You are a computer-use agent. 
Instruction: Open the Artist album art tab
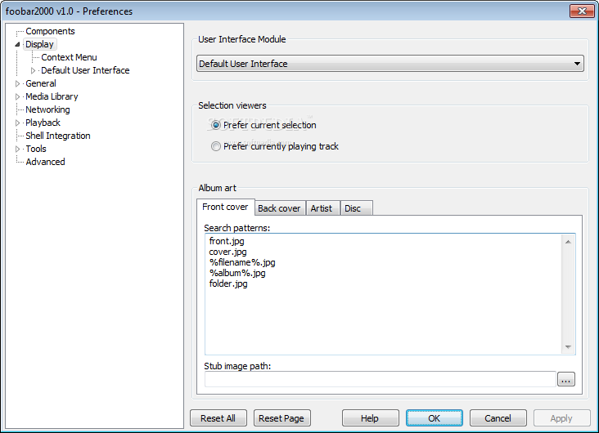[322, 208]
